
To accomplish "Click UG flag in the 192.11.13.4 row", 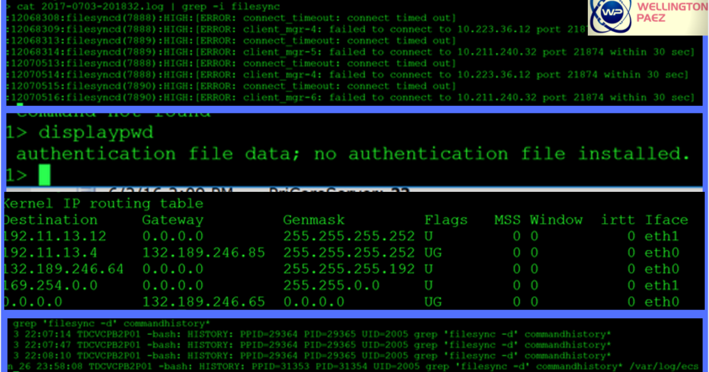I will tap(433, 253).
